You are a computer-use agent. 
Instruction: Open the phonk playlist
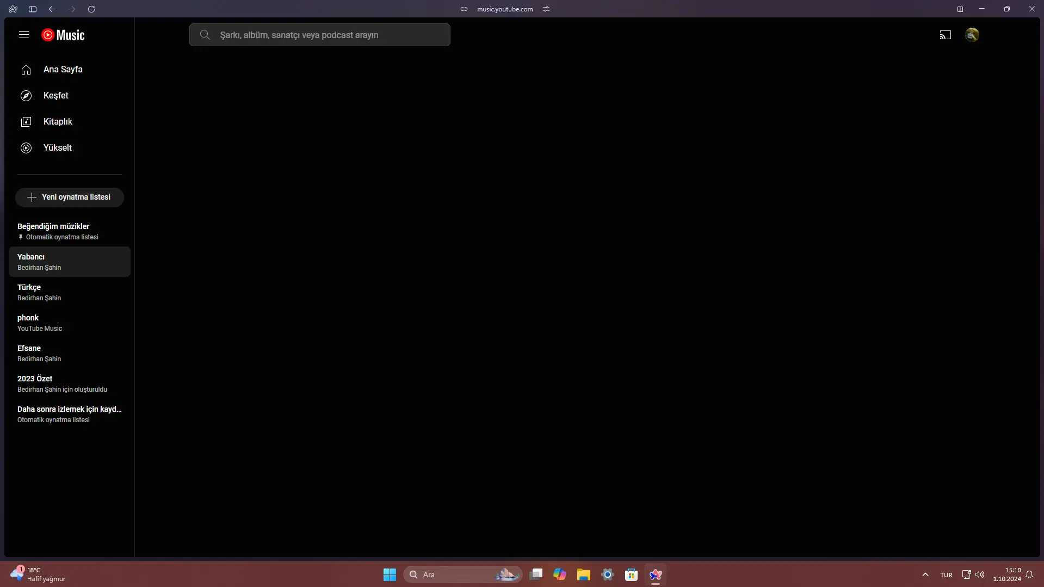click(x=70, y=323)
